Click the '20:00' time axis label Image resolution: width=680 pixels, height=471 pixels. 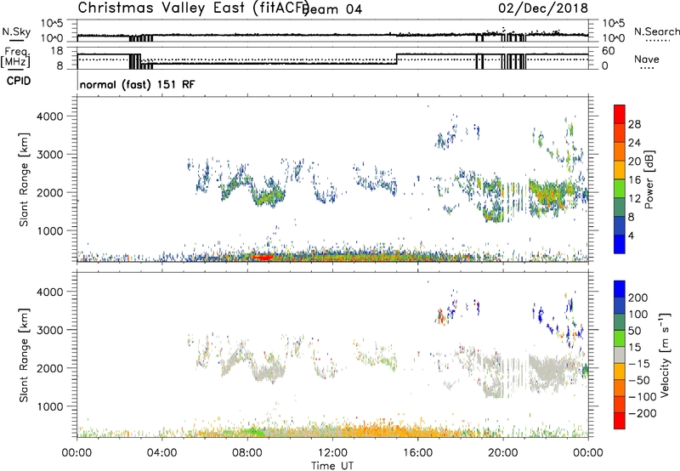pyautogui.click(x=502, y=453)
